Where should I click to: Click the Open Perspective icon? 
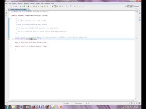click(126, 6)
